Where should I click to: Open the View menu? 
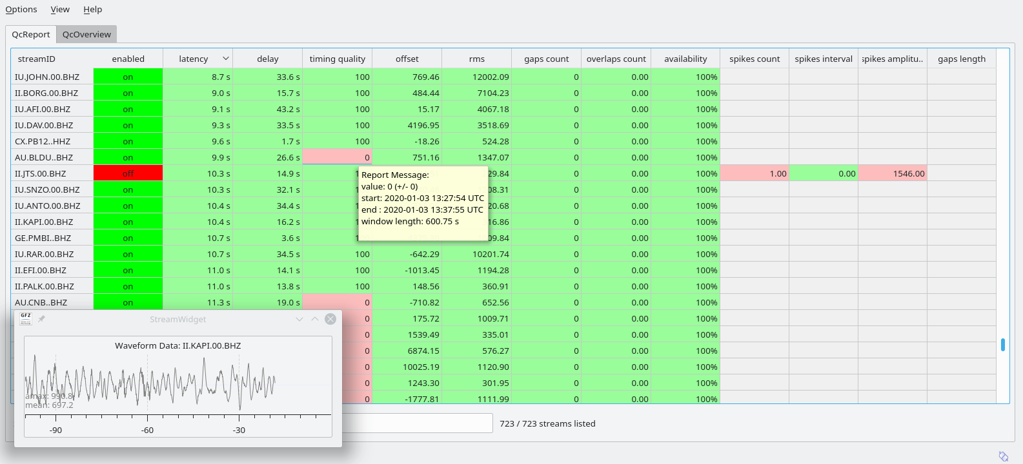[60, 9]
